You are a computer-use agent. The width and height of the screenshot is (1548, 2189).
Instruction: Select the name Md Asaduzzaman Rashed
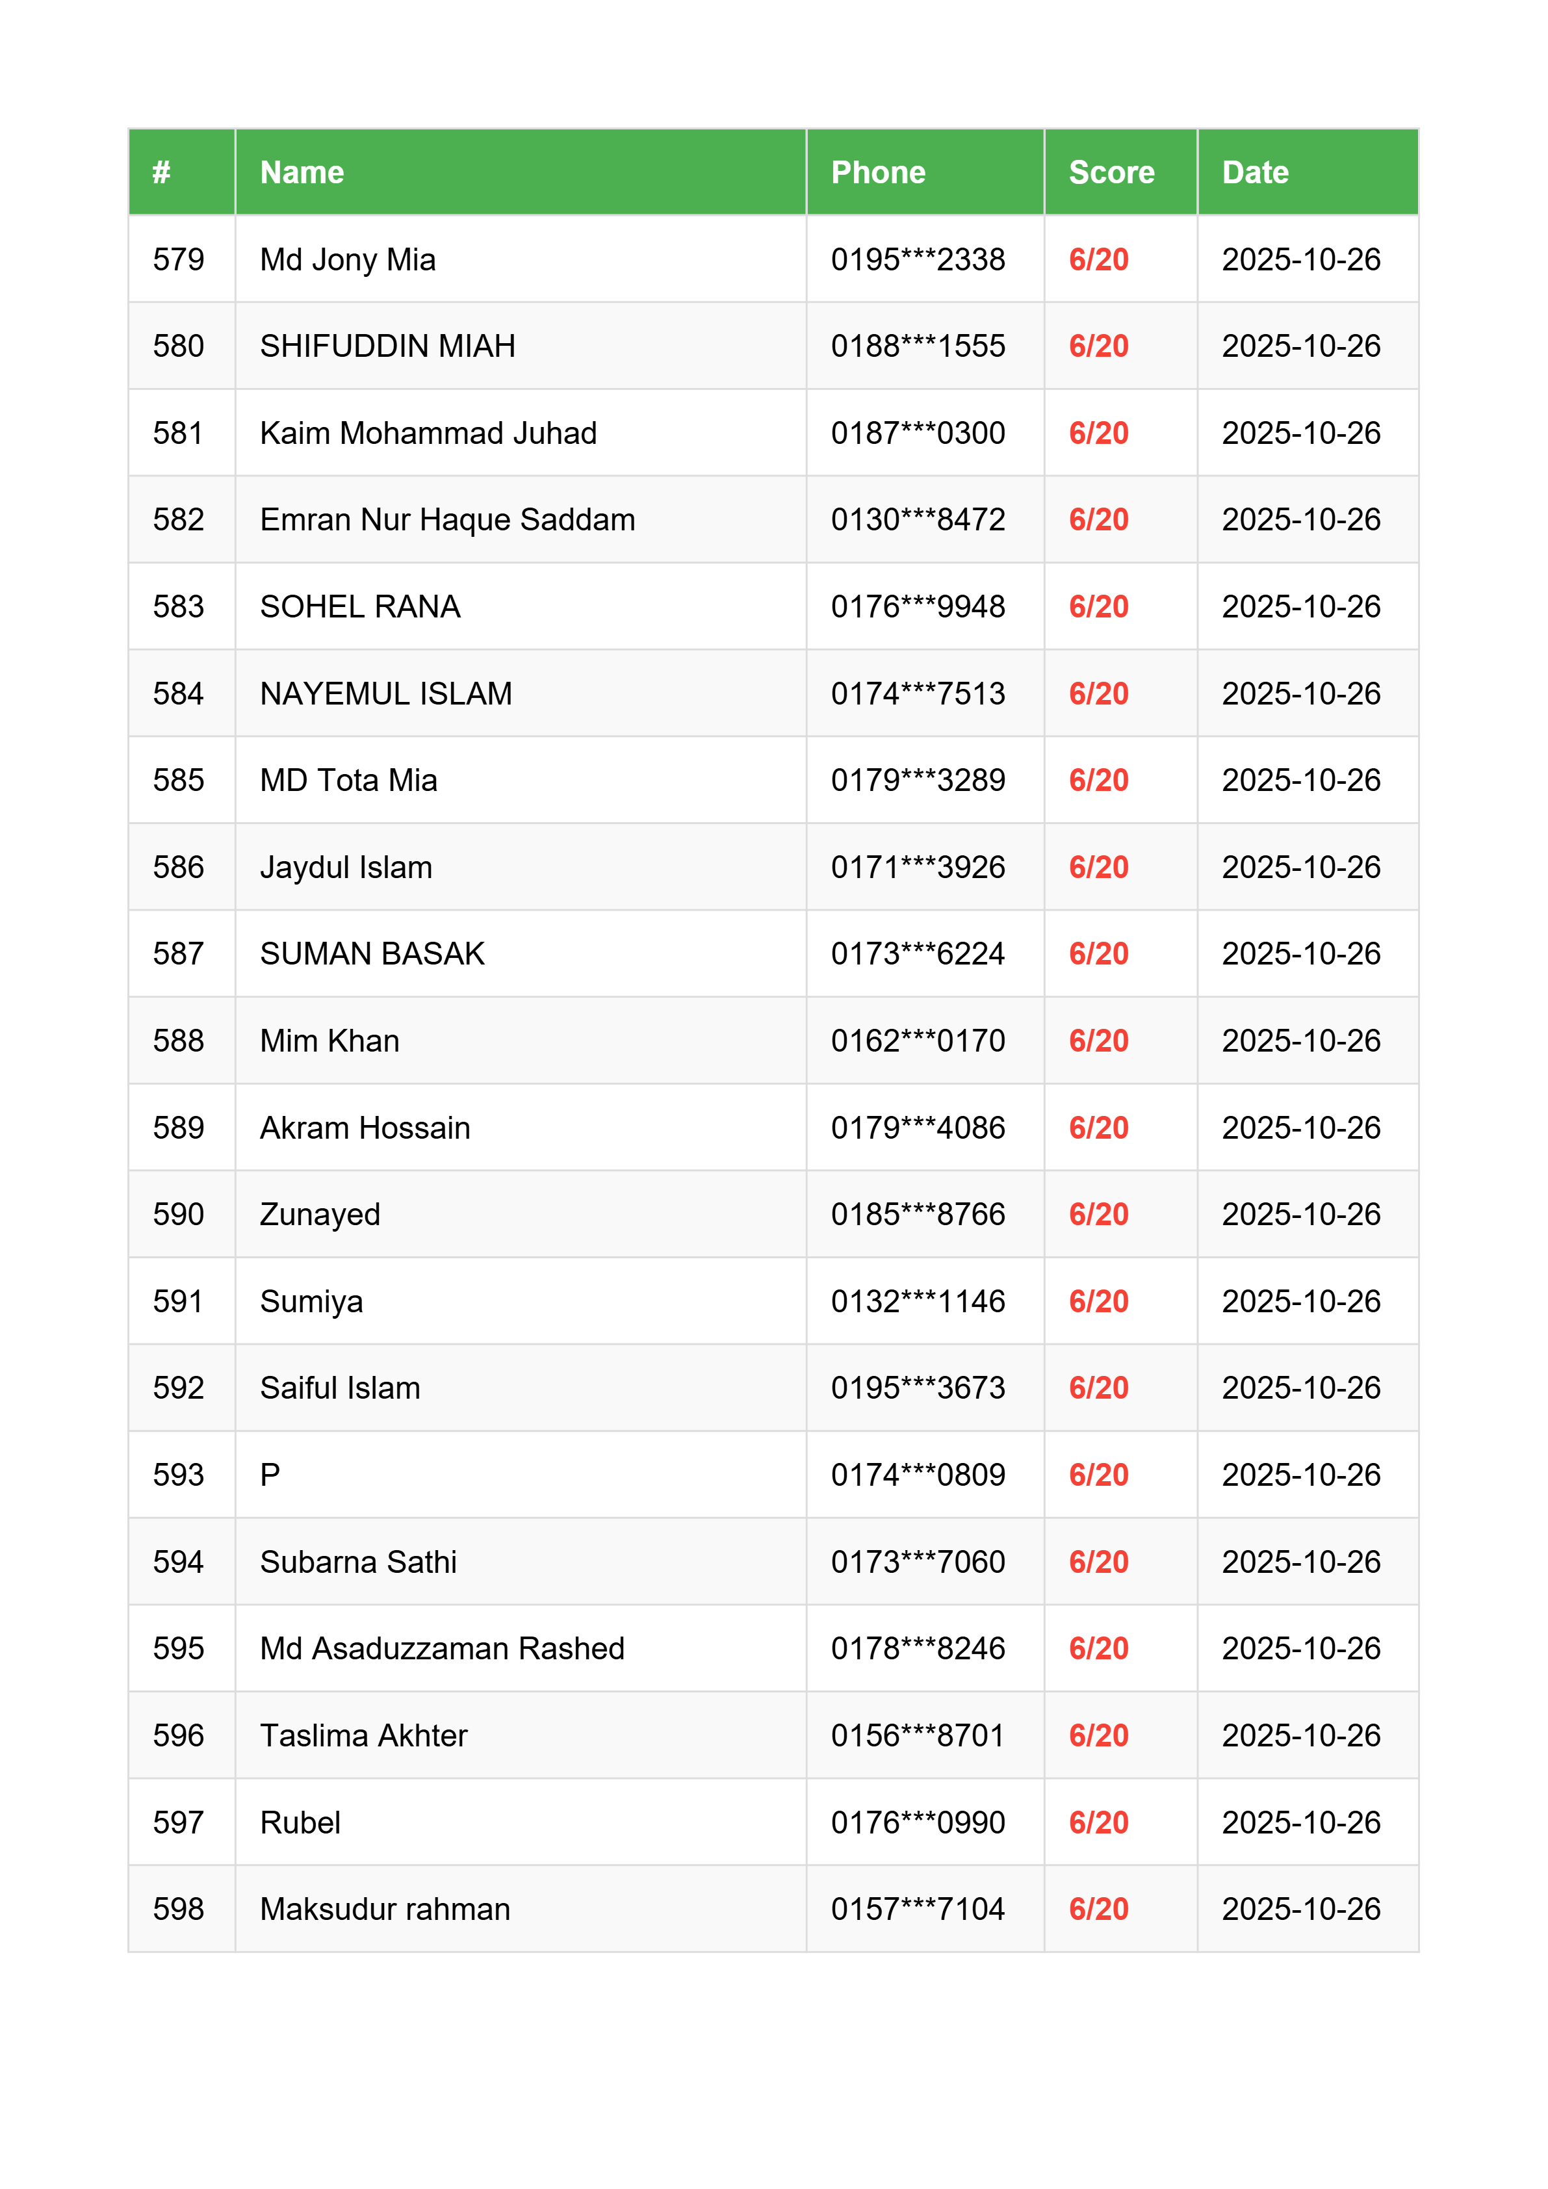441,1648
